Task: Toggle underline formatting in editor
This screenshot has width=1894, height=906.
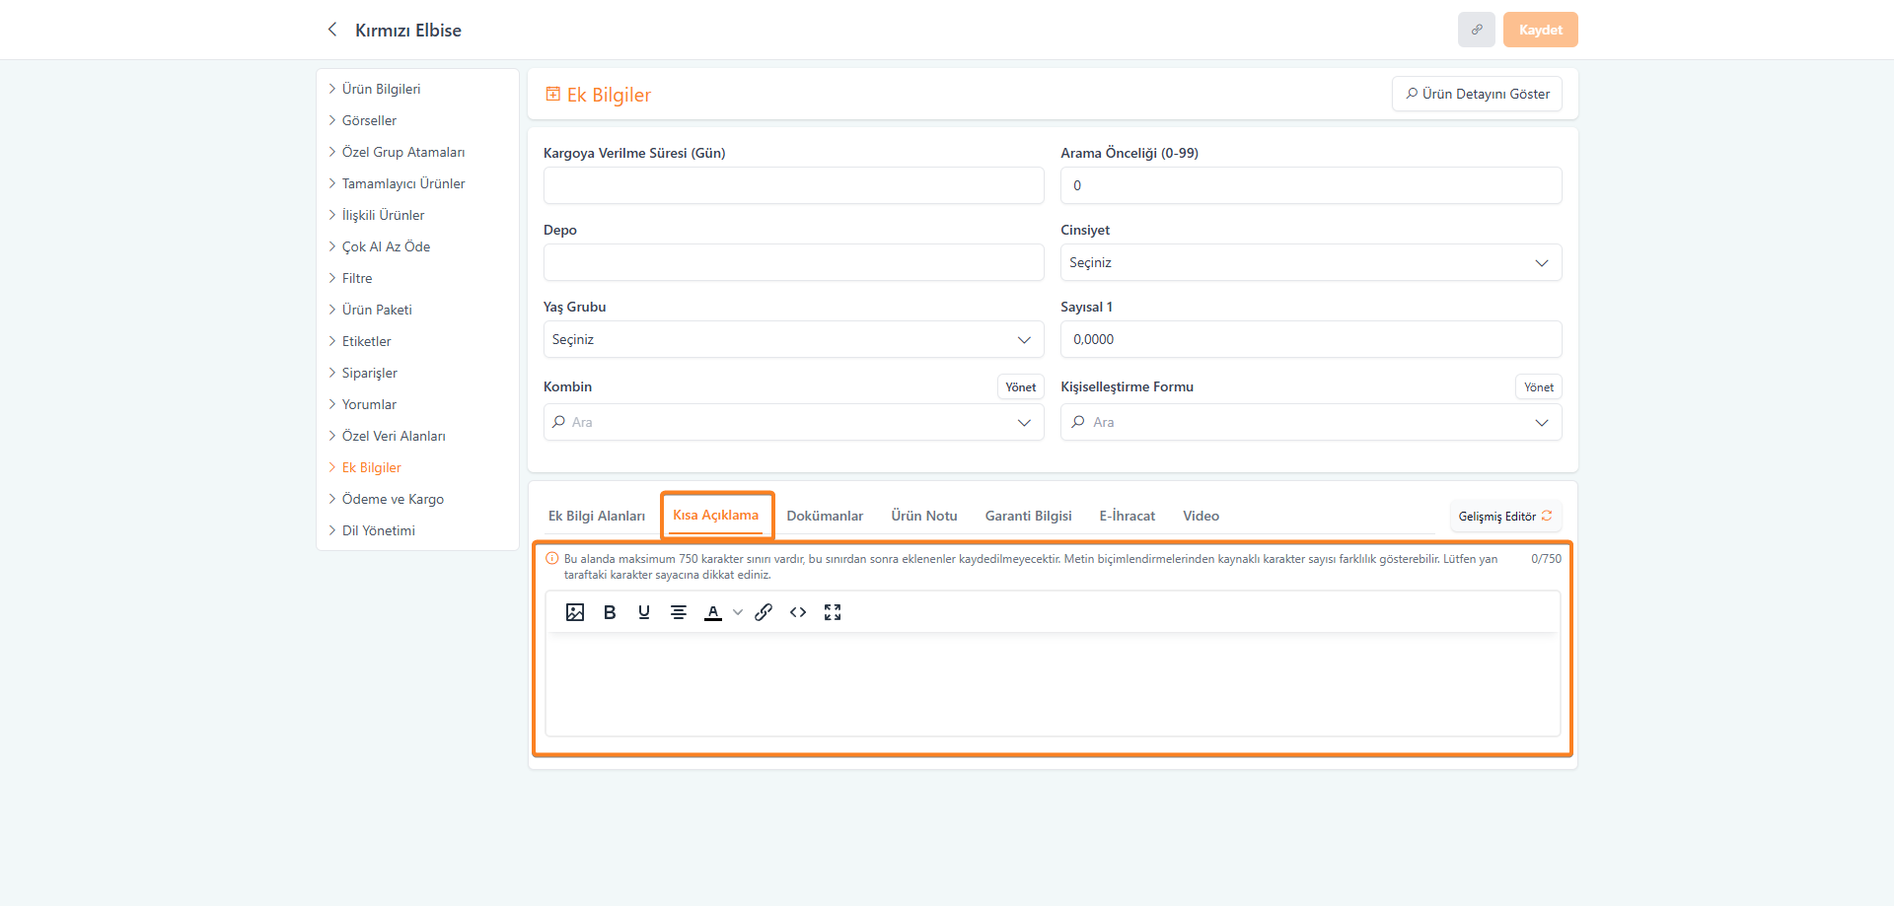Action: click(644, 612)
